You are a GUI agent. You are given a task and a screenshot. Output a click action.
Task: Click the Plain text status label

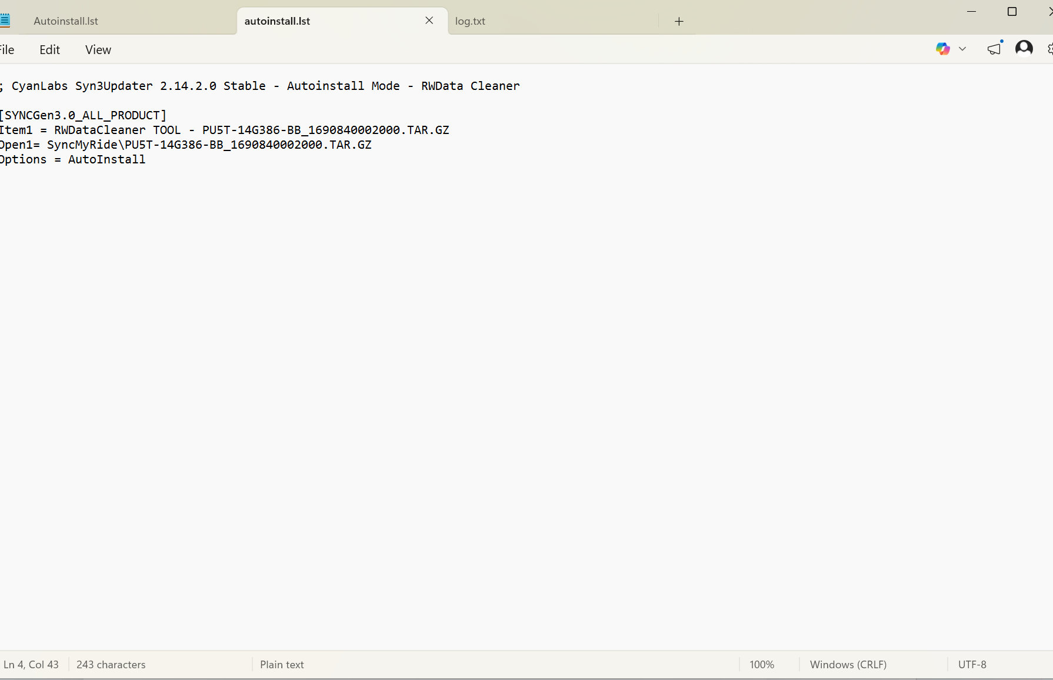(282, 665)
